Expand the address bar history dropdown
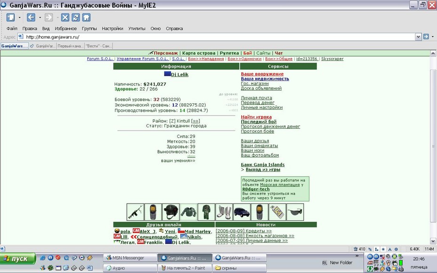This screenshot has width=437, height=273. (x=418, y=37)
